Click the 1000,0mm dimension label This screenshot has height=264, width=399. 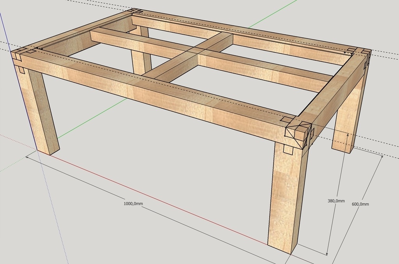[x=133, y=204]
